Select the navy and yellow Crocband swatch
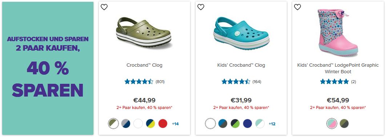The width and height of the screenshot is (386, 137). pos(150,124)
